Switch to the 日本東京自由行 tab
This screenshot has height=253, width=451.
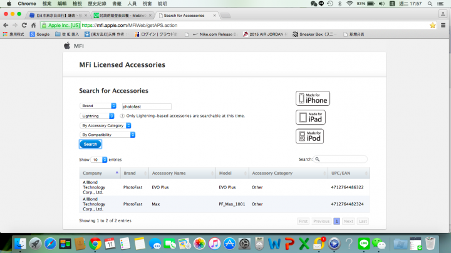click(x=58, y=16)
